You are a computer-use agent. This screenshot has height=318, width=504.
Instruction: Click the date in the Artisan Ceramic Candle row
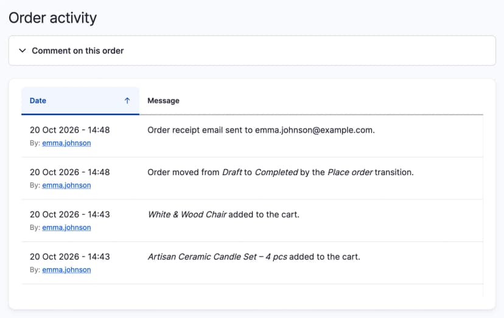(70, 257)
